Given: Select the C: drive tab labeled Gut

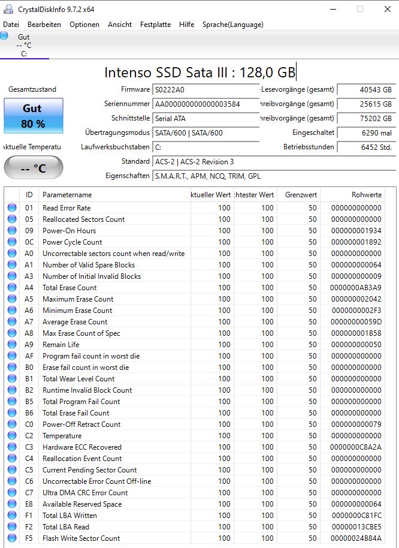Looking at the screenshot, I should pyautogui.click(x=25, y=45).
